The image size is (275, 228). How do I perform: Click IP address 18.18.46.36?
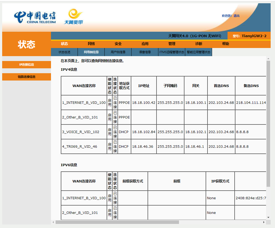143,147
